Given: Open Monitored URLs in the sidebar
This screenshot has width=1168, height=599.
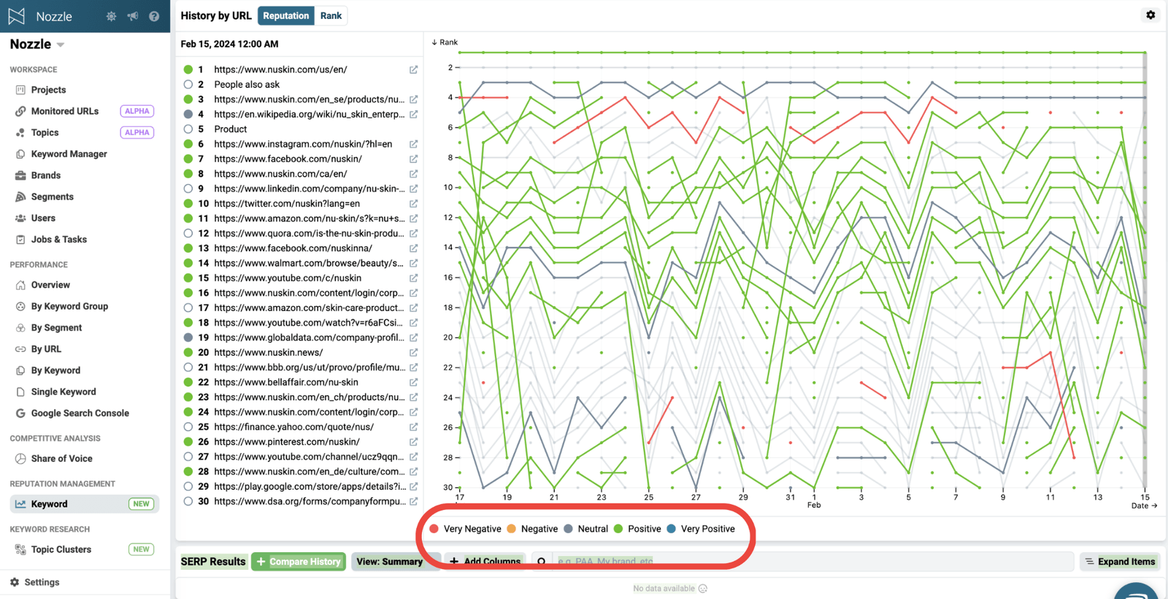Looking at the screenshot, I should [64, 111].
